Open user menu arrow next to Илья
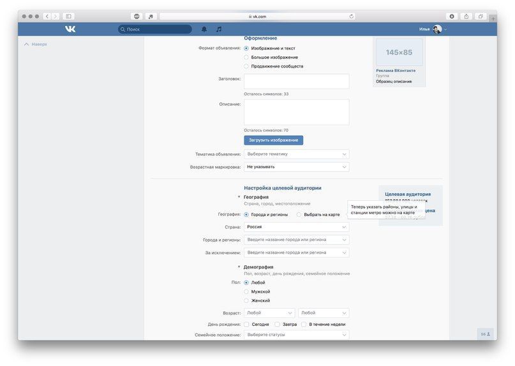The image size is (515, 366). point(445,29)
